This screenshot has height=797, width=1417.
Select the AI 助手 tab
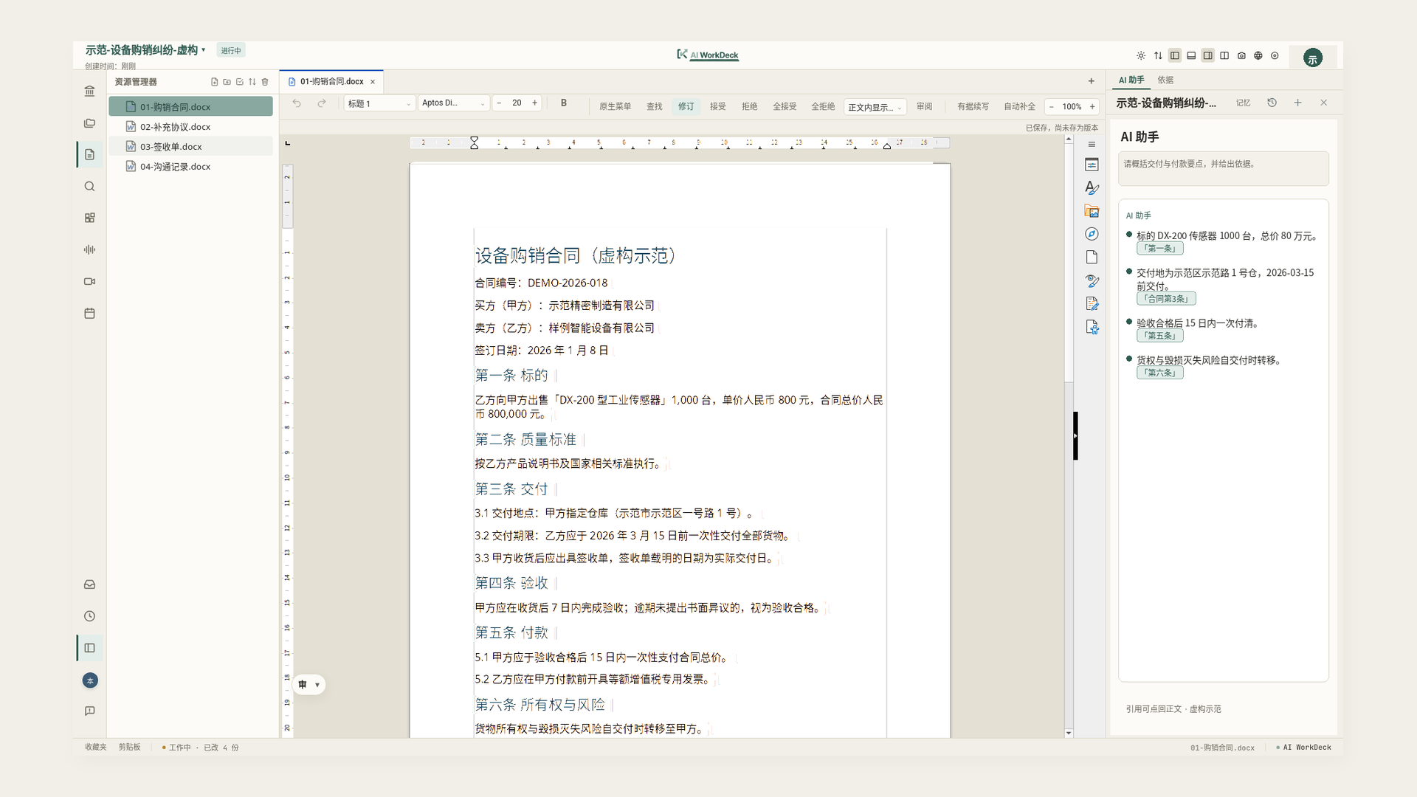(1131, 80)
